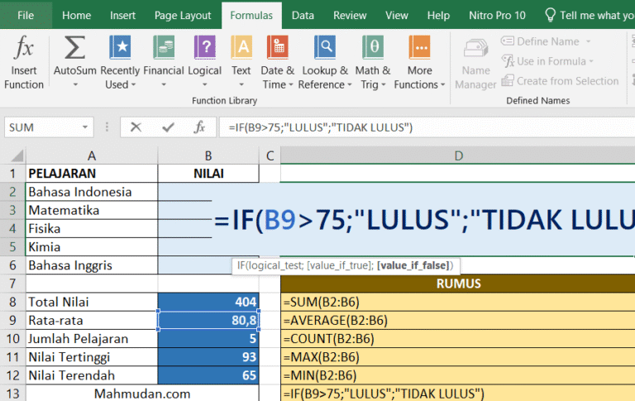Viewport: 635px width, 401px height.
Task: Open Recently Used functions icon
Action: (x=120, y=49)
